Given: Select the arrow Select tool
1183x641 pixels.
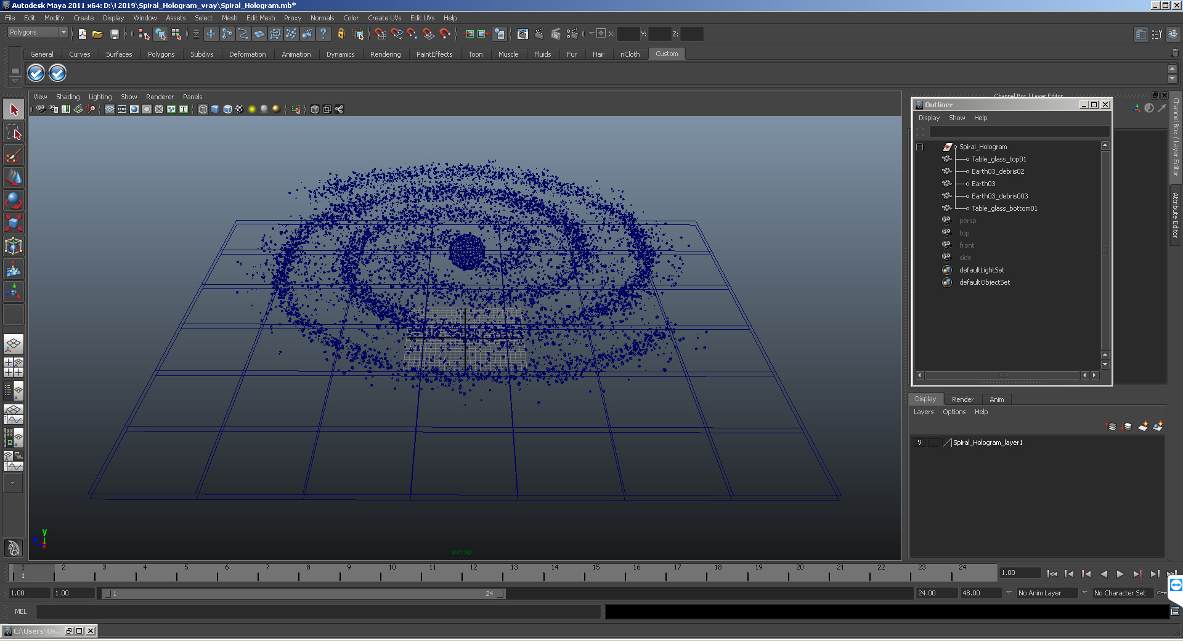Looking at the screenshot, I should pyautogui.click(x=14, y=110).
